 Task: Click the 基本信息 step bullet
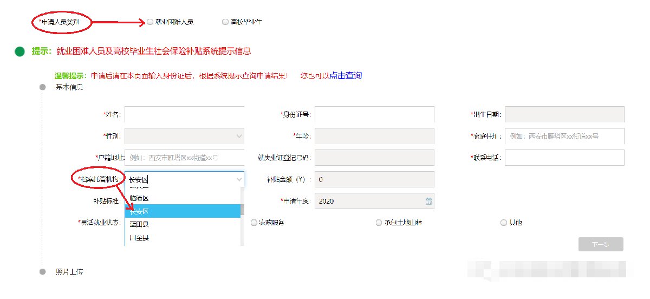(x=42, y=87)
